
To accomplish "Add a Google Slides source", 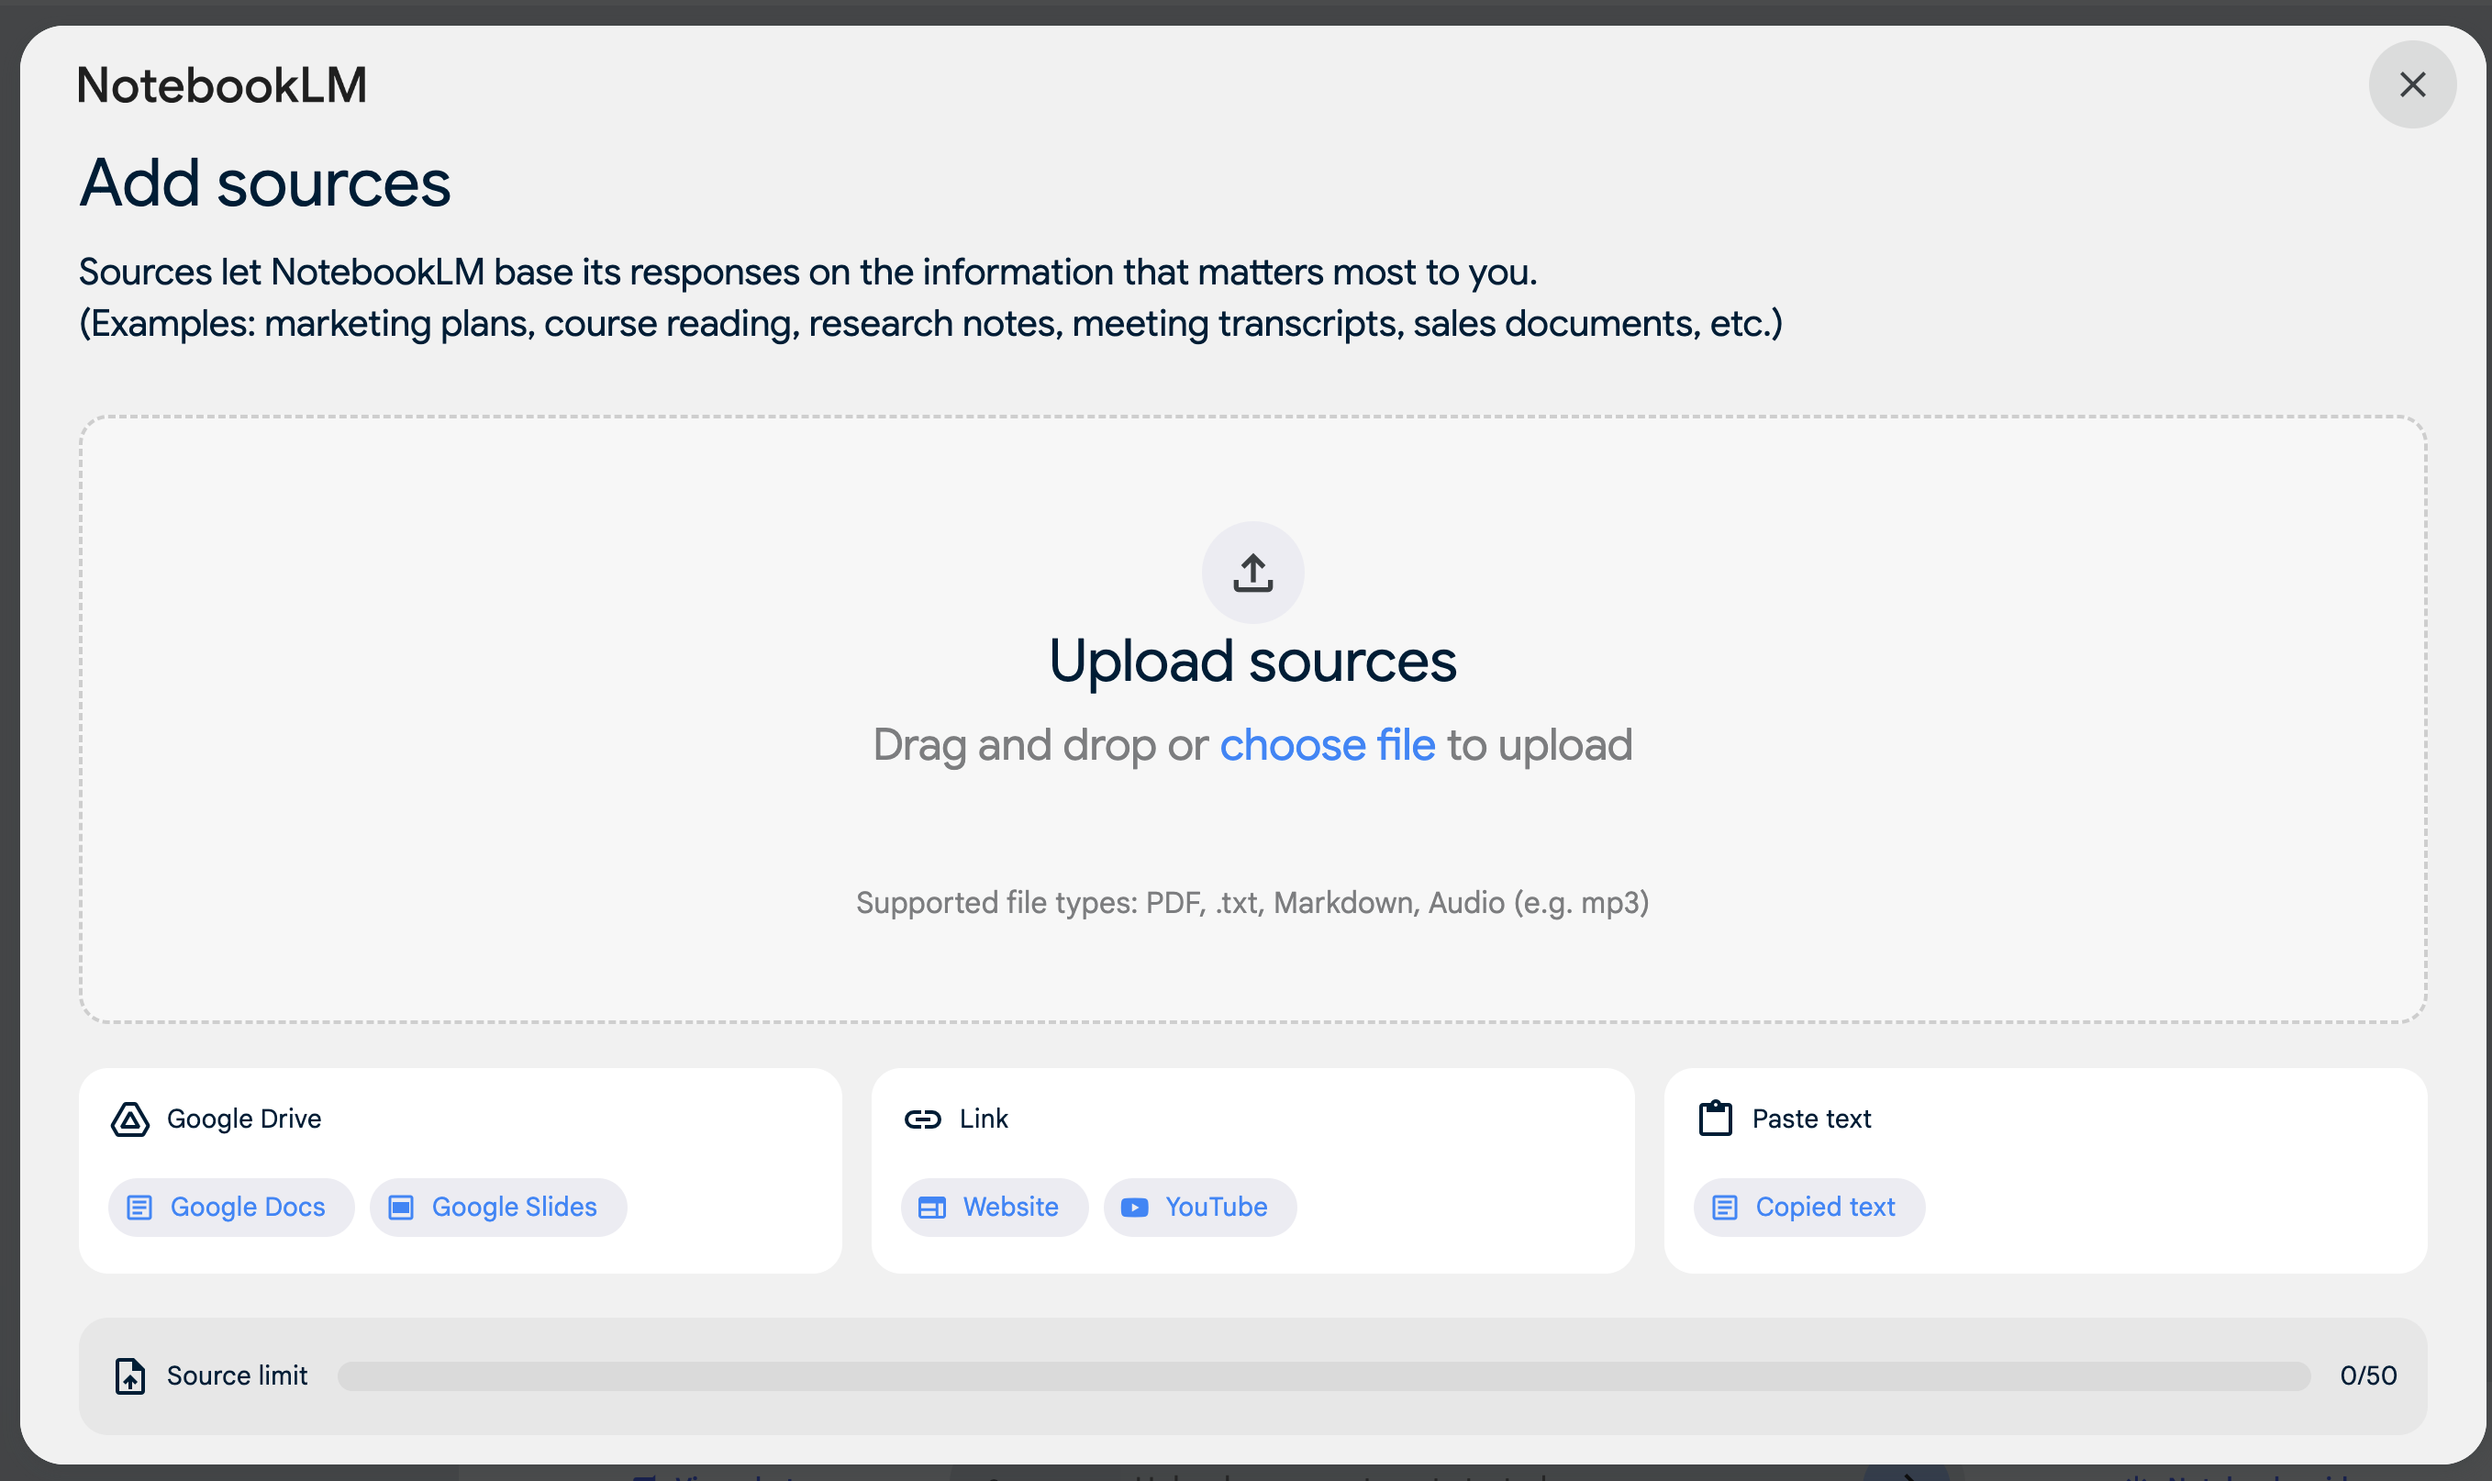I will tap(498, 1207).
